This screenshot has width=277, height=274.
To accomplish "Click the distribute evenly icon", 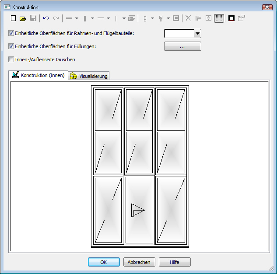I will 208,18.
